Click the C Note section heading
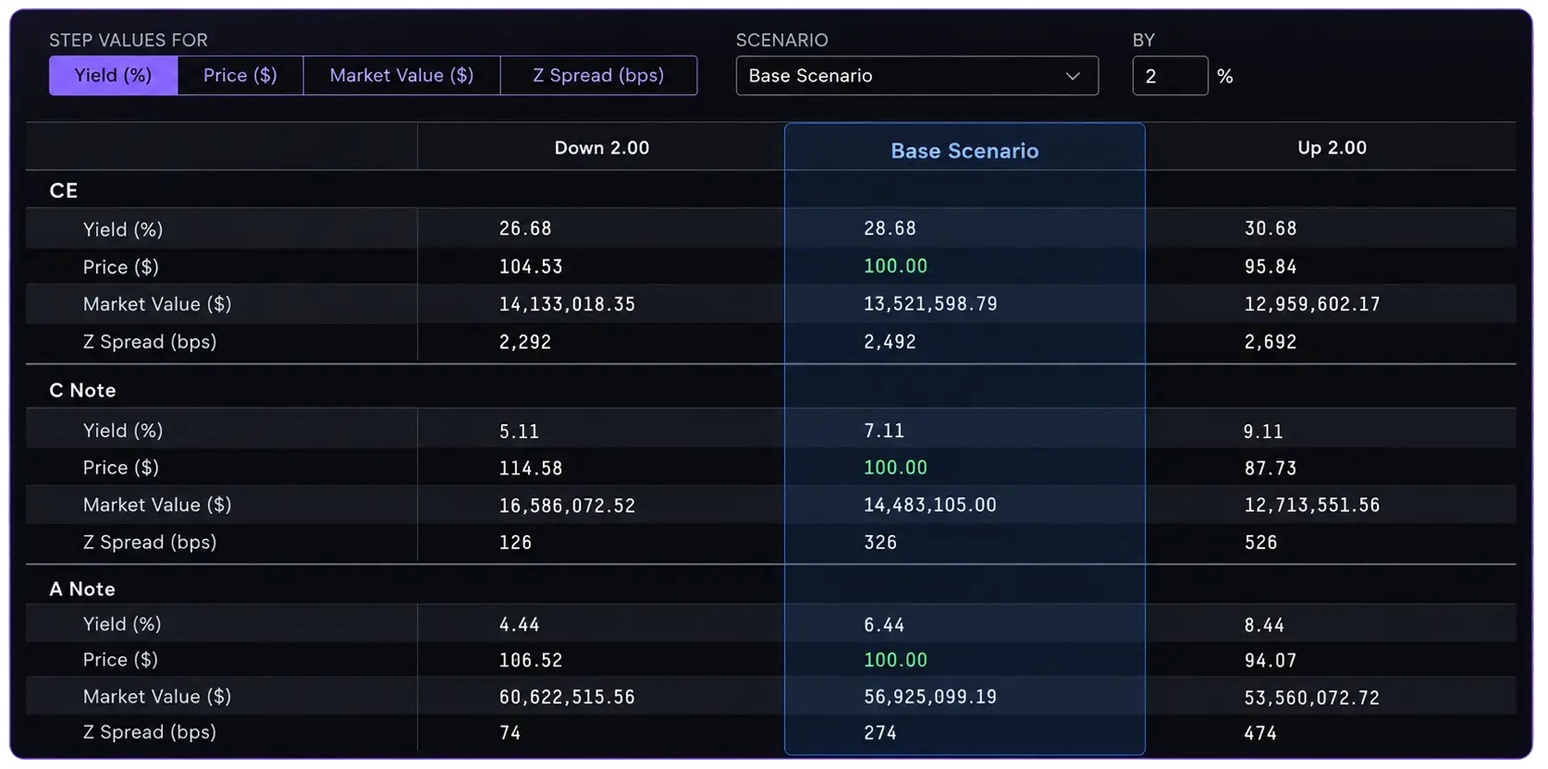The height and width of the screenshot is (769, 1548). 82,391
